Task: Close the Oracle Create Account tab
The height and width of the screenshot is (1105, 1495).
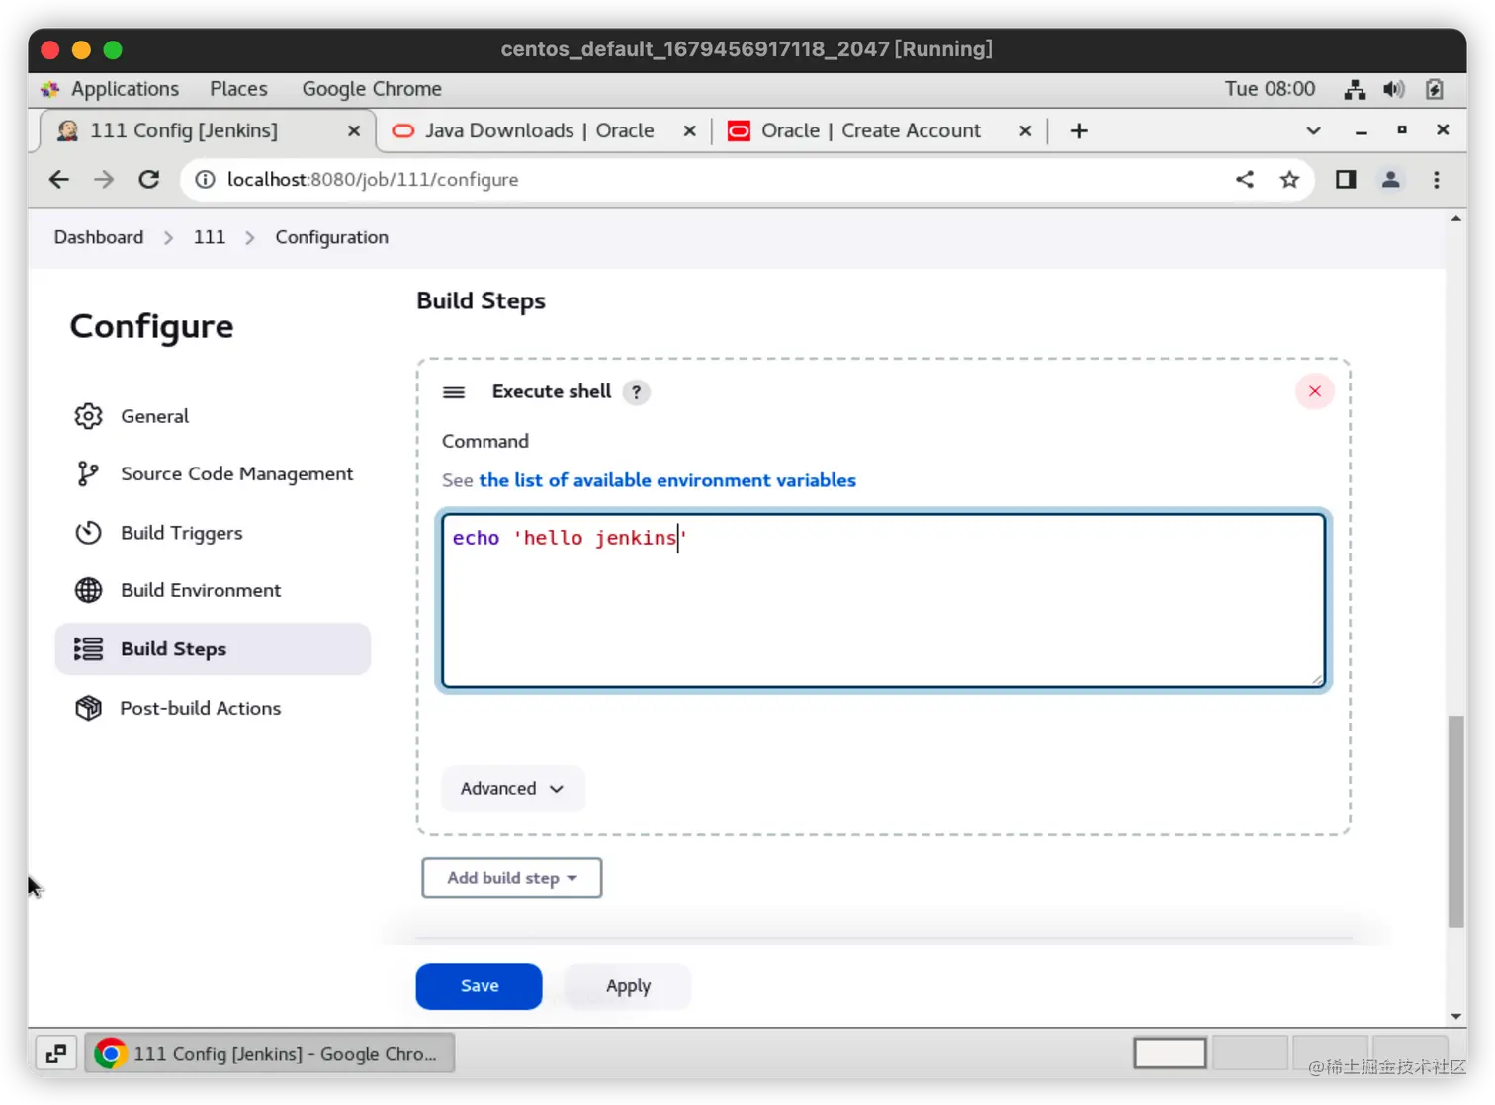Action: pyautogui.click(x=1025, y=130)
